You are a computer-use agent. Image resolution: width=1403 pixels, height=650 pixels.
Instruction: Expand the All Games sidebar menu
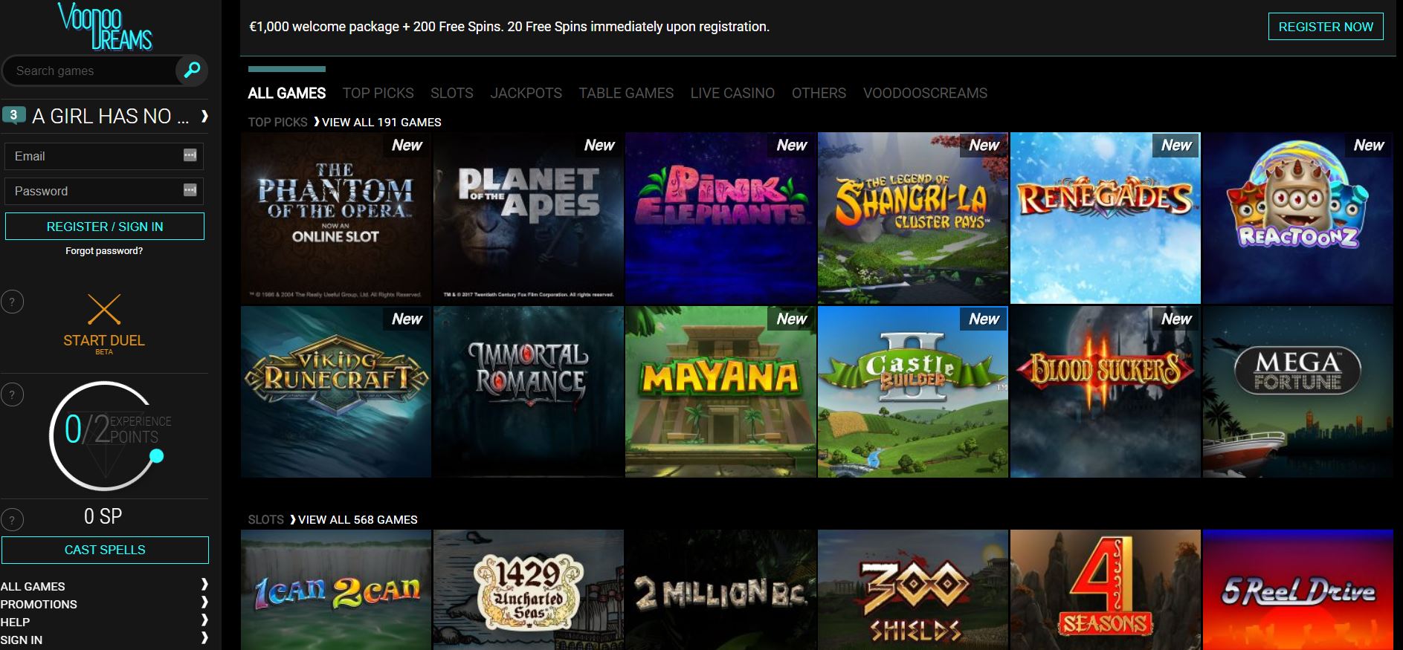pos(204,585)
